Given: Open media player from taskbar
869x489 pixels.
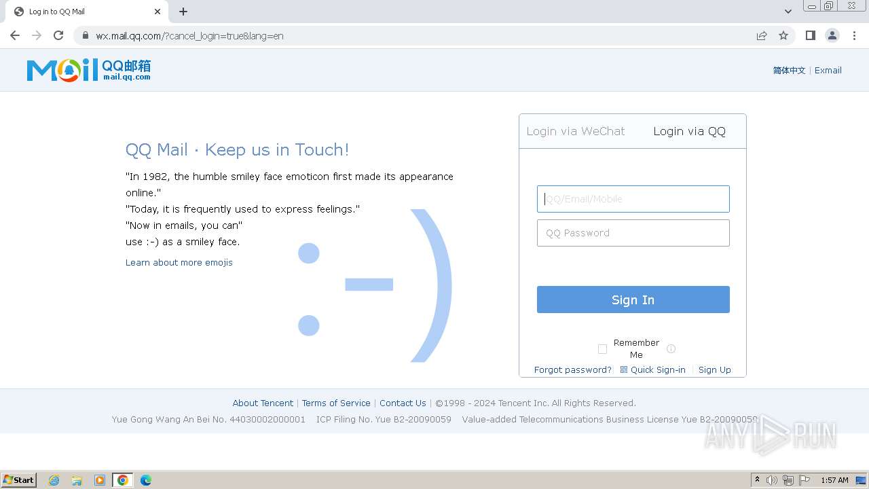Looking at the screenshot, I should click(x=100, y=480).
